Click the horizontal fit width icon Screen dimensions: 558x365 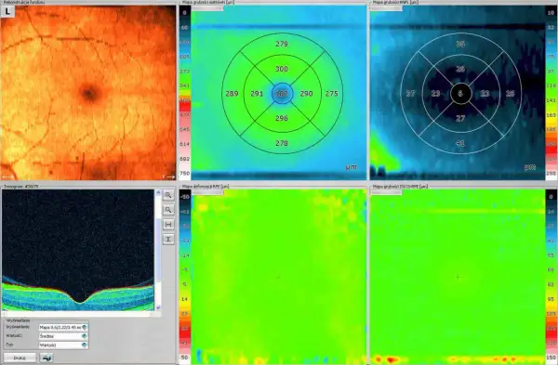coord(168,224)
